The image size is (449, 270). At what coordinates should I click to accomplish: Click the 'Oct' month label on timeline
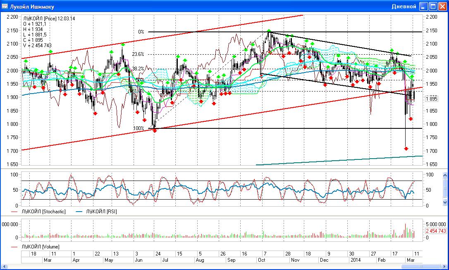261,260
